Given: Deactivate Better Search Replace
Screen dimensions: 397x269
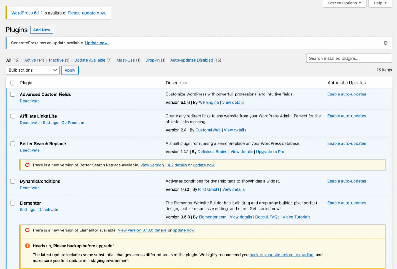Looking at the screenshot, I should tap(30, 150).
